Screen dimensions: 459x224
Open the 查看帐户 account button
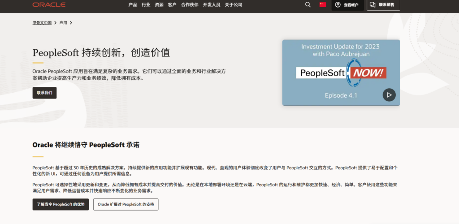[x=347, y=5]
